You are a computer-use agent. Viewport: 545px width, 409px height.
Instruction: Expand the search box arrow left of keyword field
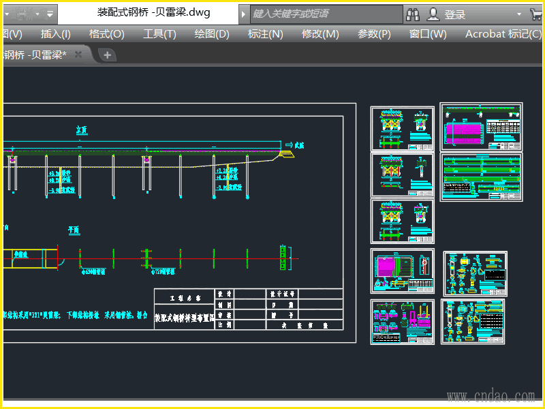244,14
